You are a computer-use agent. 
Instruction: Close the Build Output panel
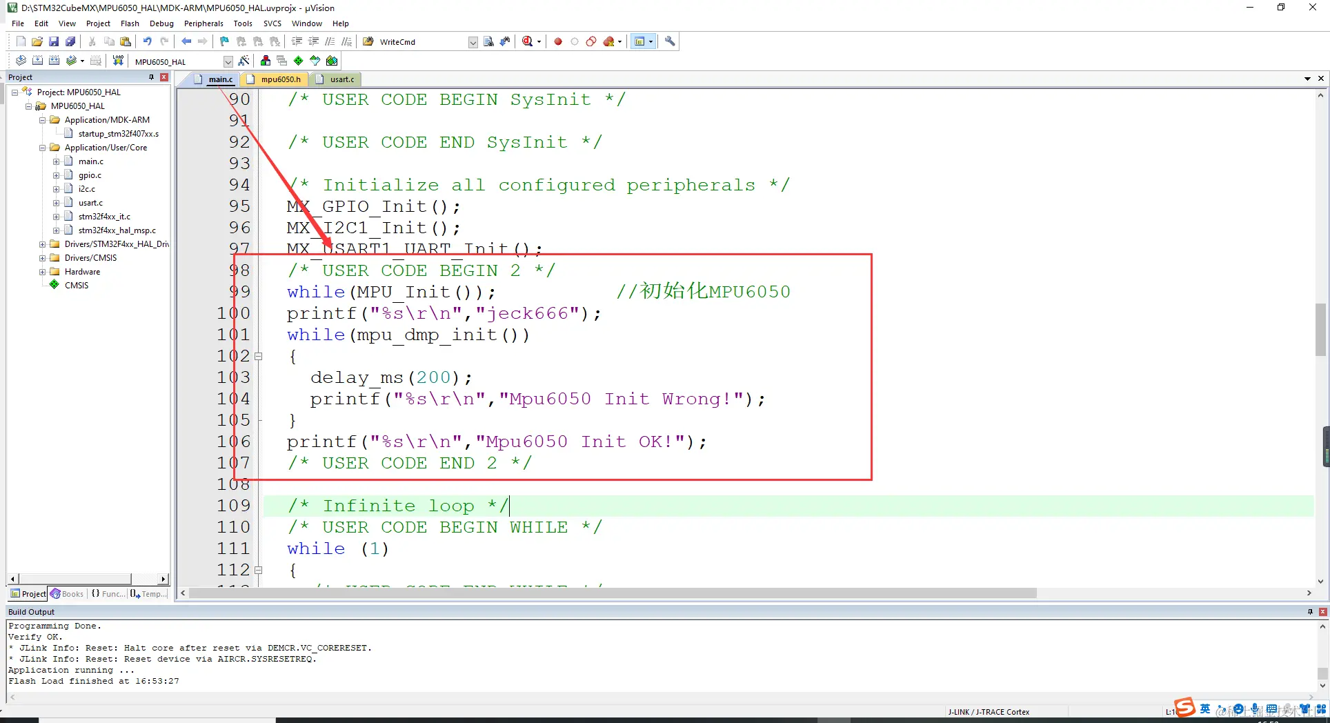[x=1322, y=612]
